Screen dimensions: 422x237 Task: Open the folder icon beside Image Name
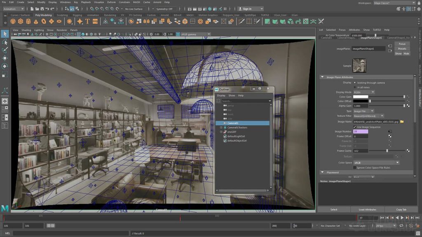(403, 122)
